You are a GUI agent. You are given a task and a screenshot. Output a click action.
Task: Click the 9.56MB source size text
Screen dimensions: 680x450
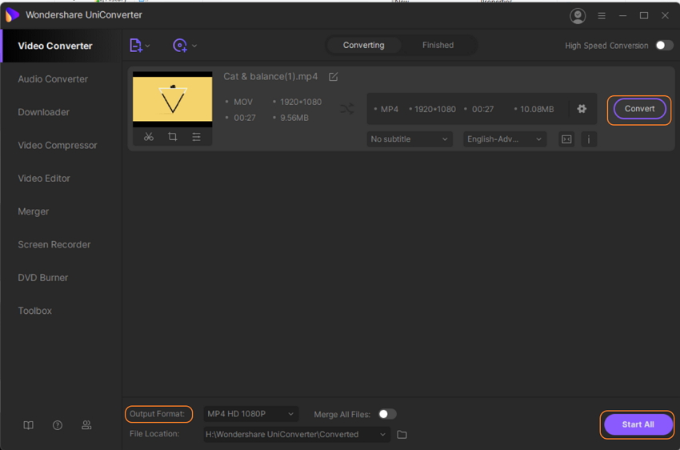tap(294, 118)
